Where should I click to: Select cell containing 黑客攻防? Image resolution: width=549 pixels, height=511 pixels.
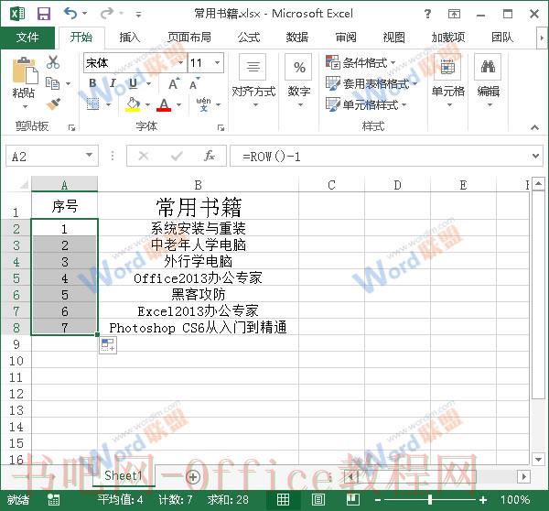[x=199, y=294]
